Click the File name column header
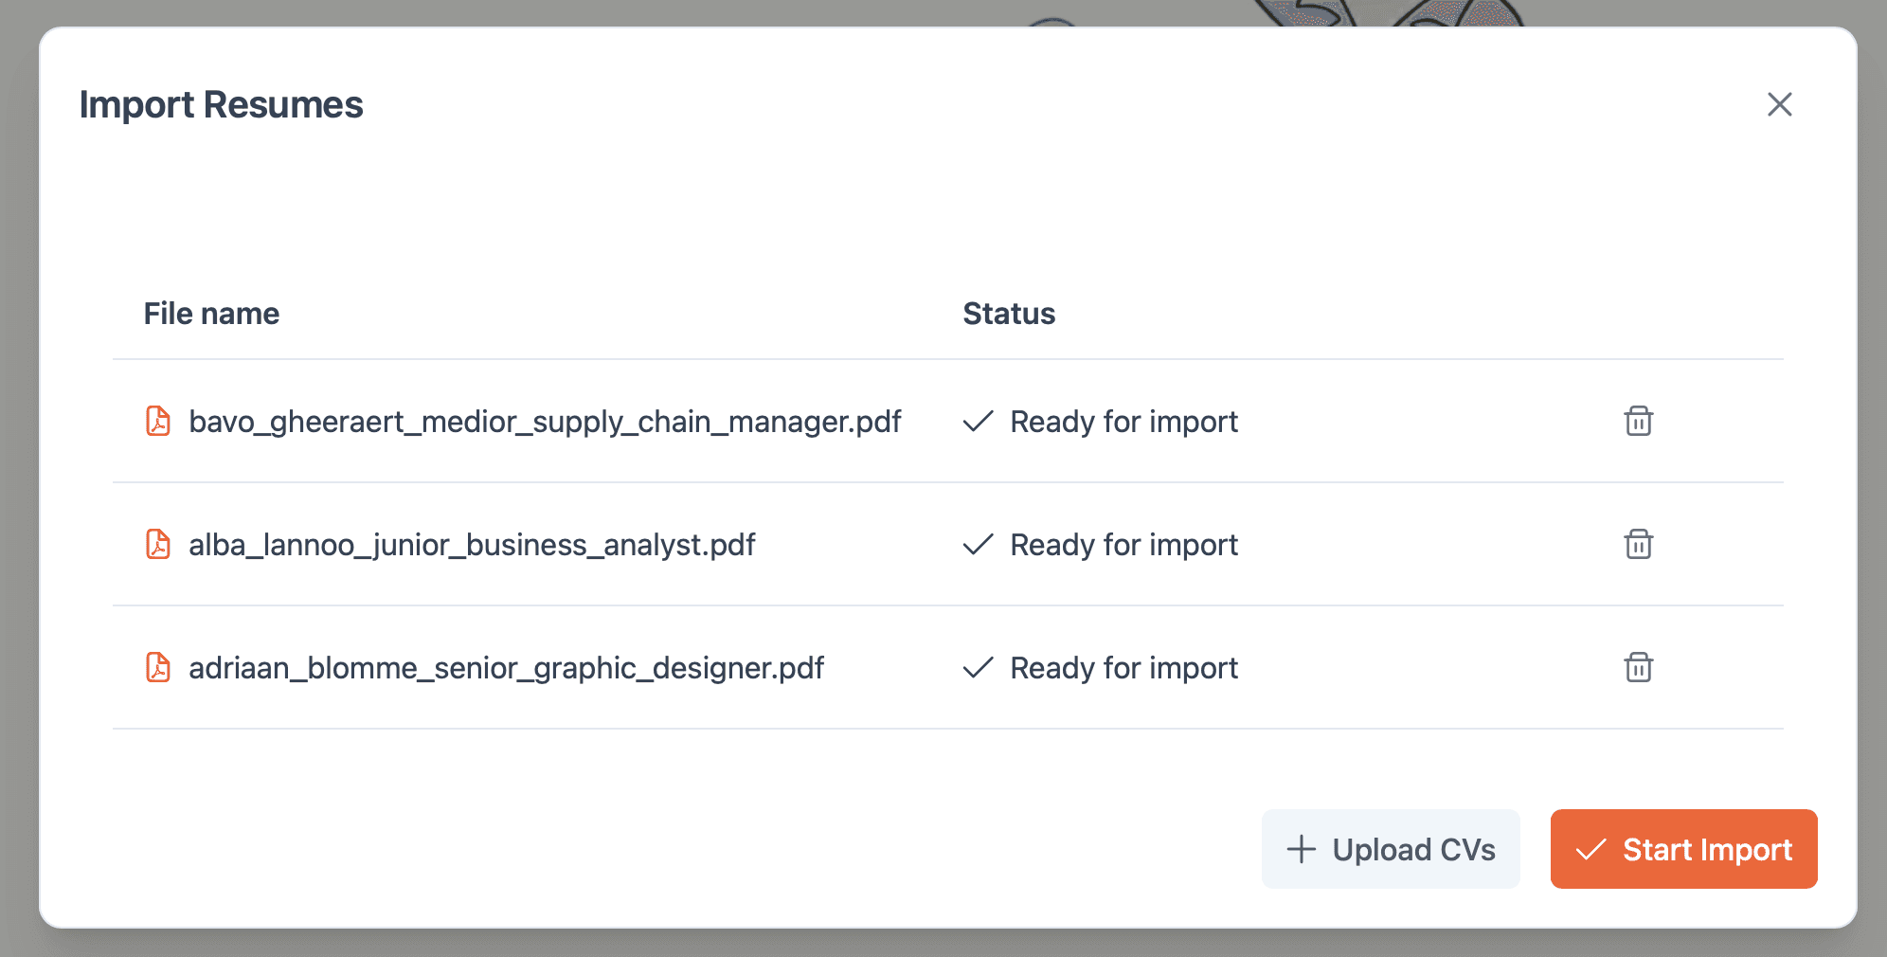Image resolution: width=1887 pixels, height=957 pixels. 211,313
